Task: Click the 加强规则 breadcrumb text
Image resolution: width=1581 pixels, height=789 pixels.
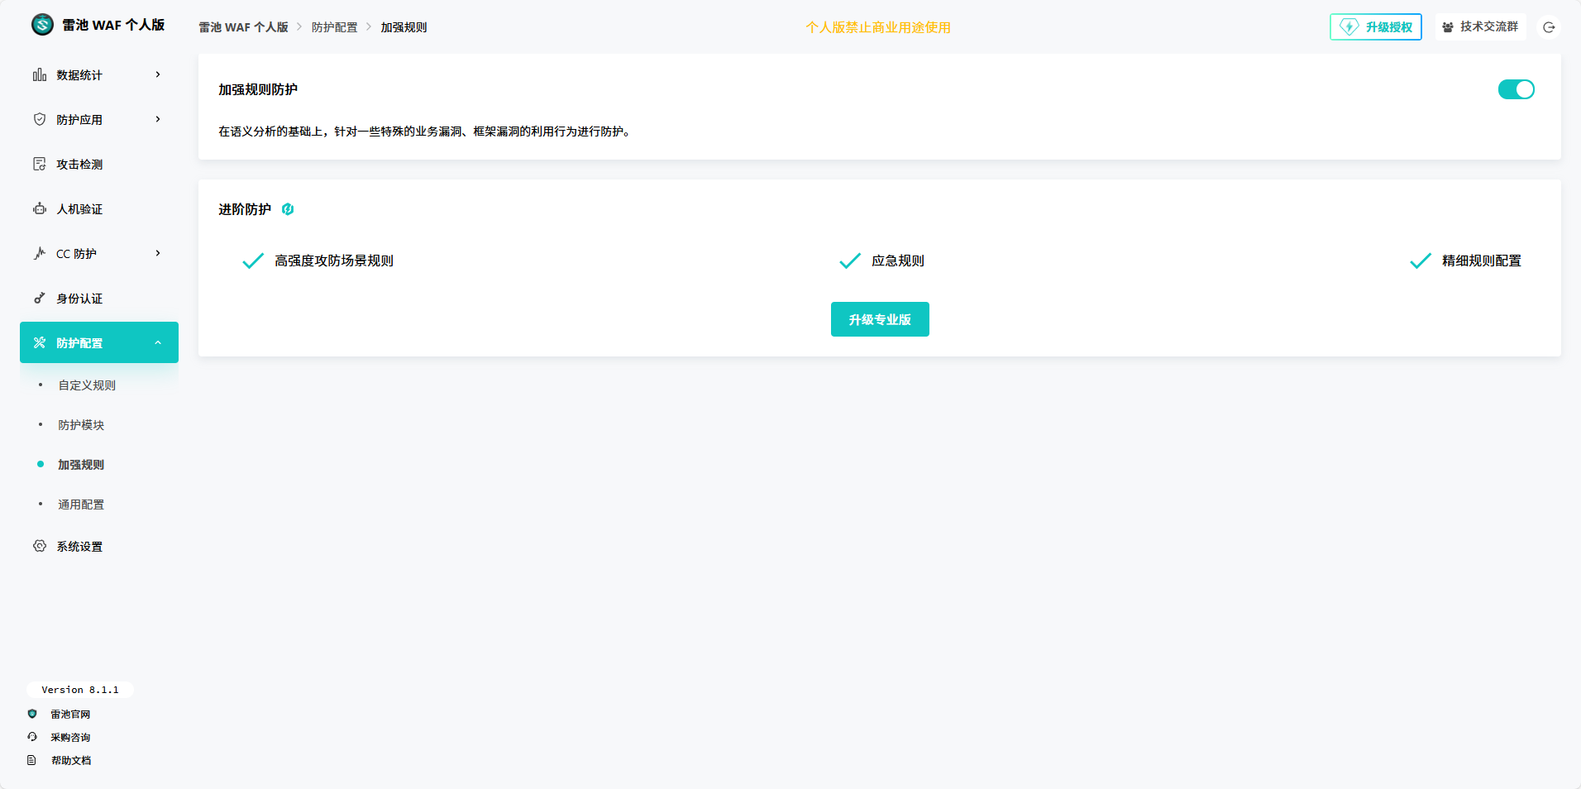Action: click(404, 27)
